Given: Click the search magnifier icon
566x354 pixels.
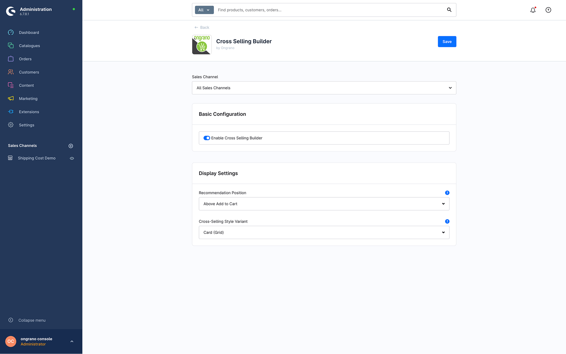Looking at the screenshot, I should pyautogui.click(x=449, y=10).
